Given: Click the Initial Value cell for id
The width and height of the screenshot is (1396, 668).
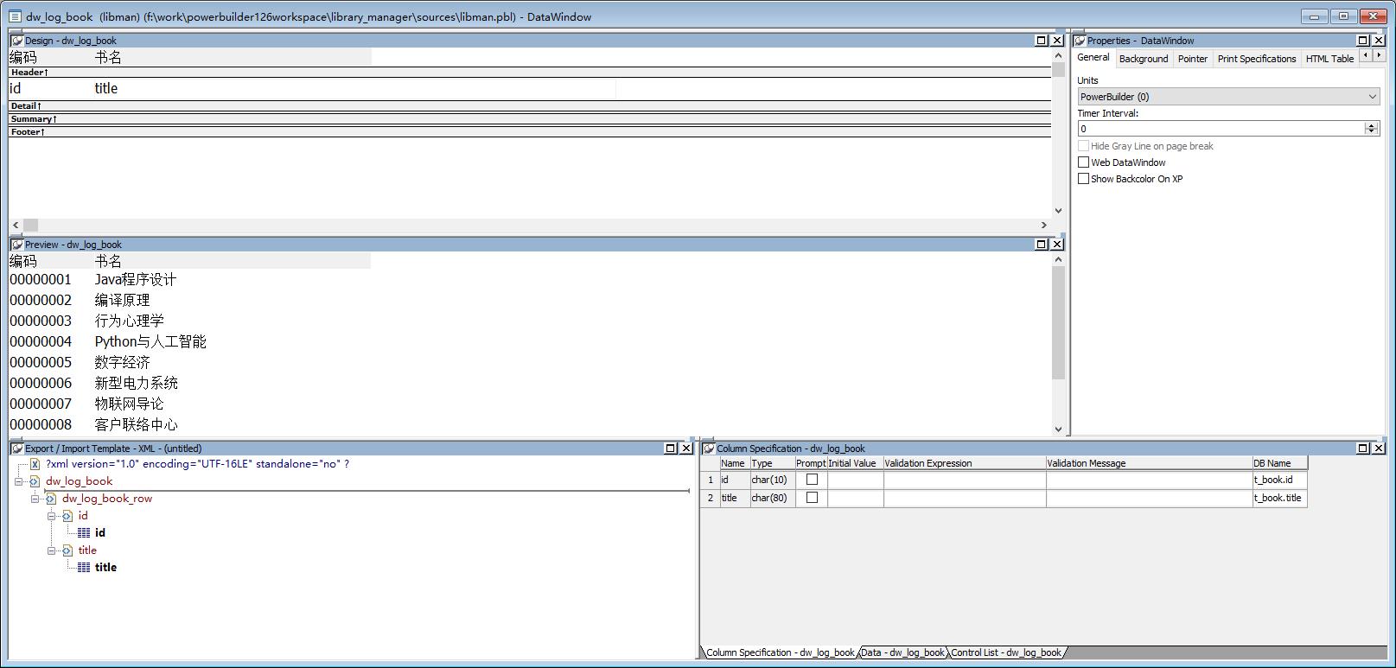Looking at the screenshot, I should click(x=855, y=480).
